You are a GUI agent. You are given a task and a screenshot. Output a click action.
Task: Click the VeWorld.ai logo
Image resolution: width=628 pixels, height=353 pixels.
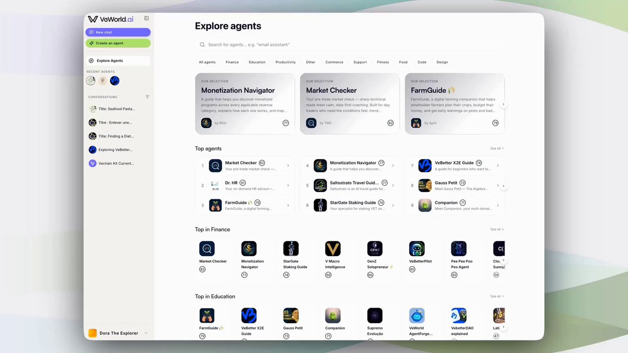tap(110, 19)
